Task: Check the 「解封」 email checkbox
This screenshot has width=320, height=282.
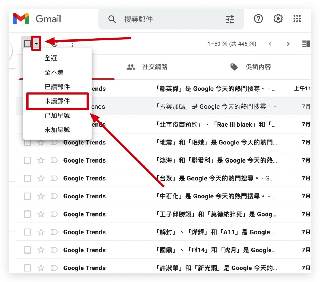Action: coord(27,232)
